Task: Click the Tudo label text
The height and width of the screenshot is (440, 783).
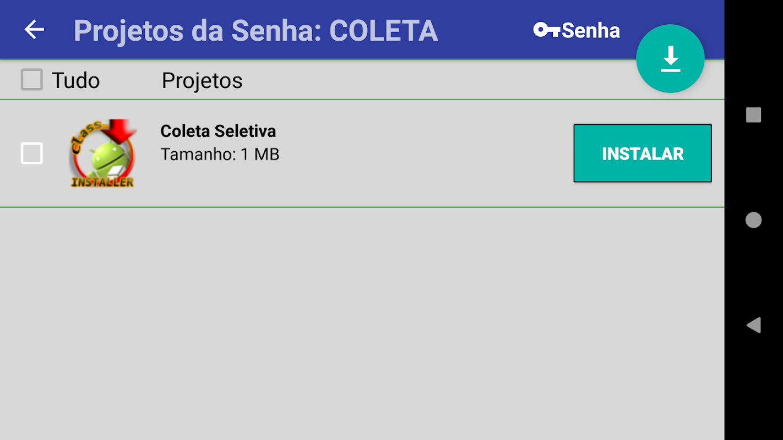Action: tap(75, 81)
